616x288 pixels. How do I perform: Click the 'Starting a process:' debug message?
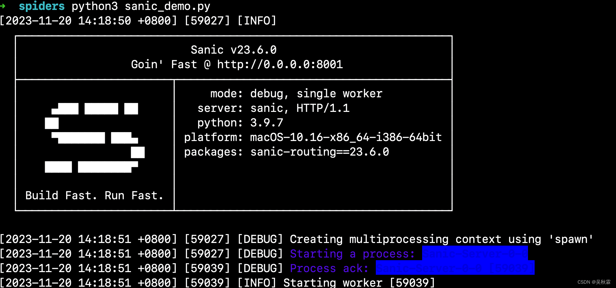pyautogui.click(x=352, y=254)
